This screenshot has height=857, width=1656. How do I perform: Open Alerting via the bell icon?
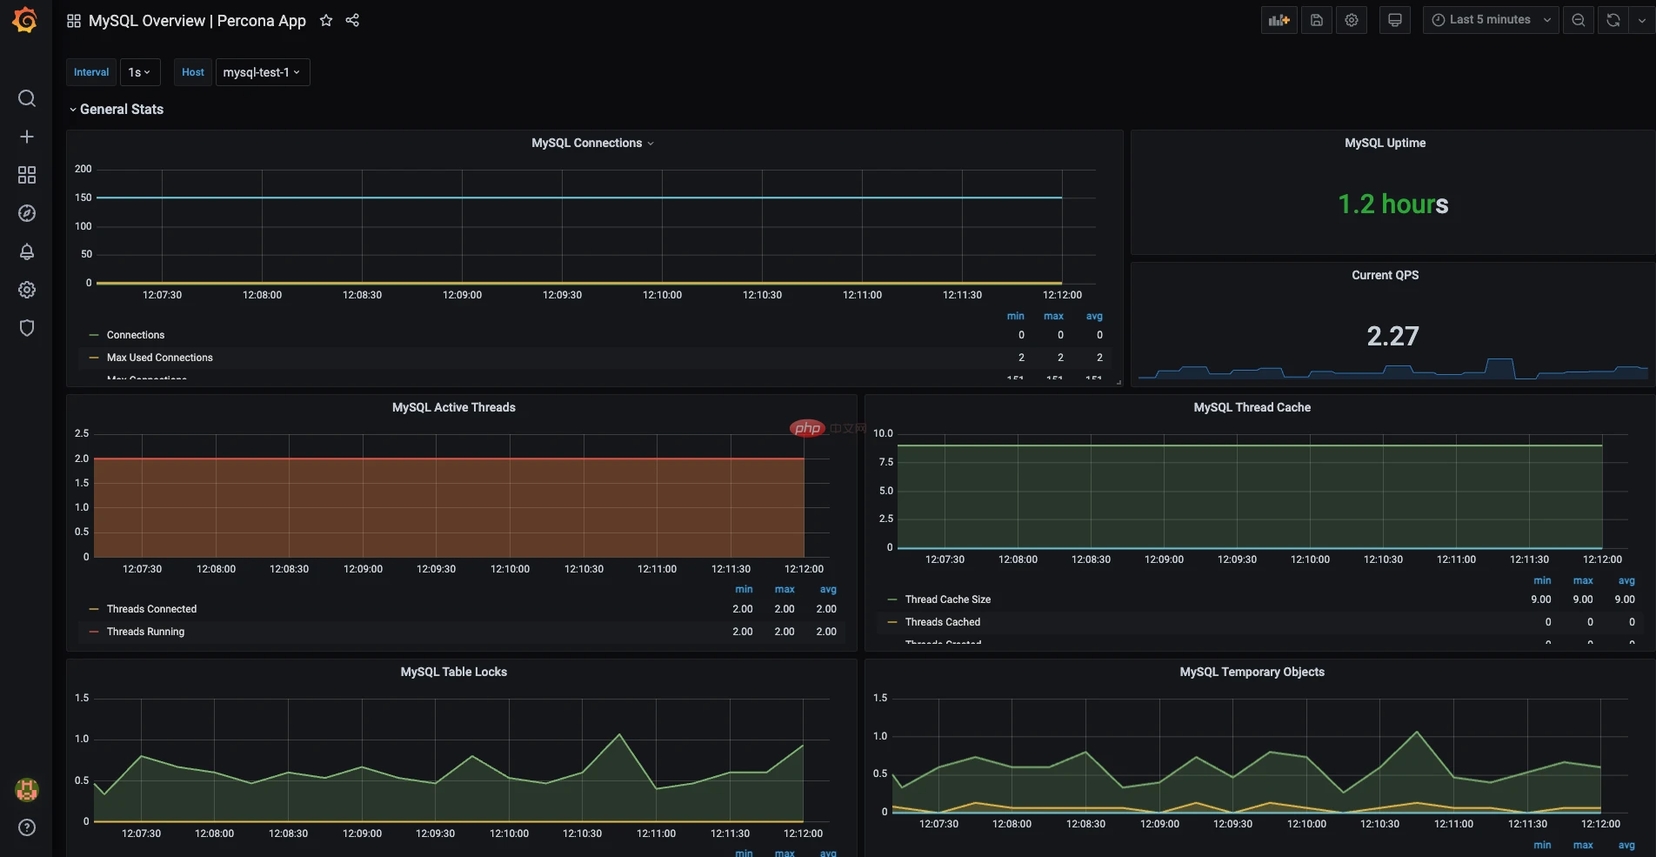click(x=26, y=251)
